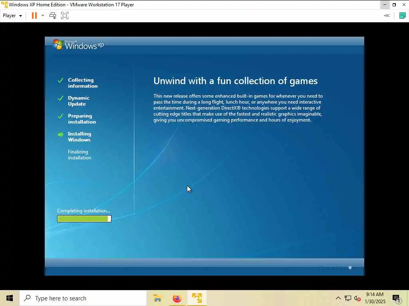Click the paragraph about built-in games

[x=238, y=108]
